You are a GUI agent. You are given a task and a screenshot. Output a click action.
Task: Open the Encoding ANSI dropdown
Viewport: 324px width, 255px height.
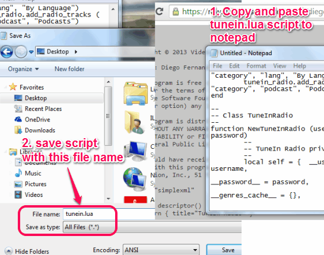161,250
